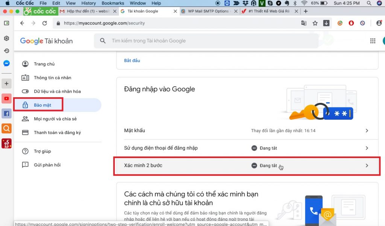Click the reload page icon
The height and width of the screenshot is (226, 385).
[x=45, y=23]
